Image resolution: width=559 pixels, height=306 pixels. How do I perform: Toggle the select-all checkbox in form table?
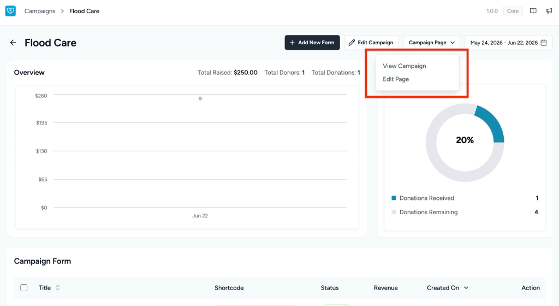coord(24,287)
